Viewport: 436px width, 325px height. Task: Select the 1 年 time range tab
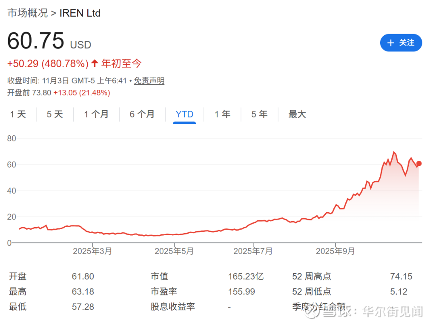coord(222,114)
